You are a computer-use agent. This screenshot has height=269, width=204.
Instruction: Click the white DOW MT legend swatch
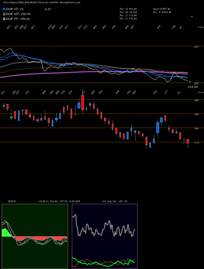click(4, 14)
